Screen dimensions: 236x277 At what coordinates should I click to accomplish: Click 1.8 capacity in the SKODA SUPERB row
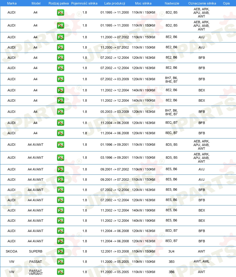point(85,251)
